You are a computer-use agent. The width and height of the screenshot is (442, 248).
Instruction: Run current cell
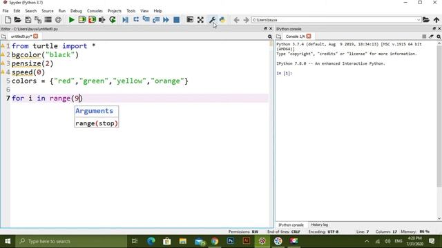[82, 20]
